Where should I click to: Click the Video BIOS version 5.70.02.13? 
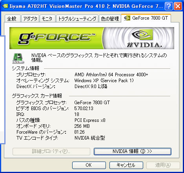(84, 109)
